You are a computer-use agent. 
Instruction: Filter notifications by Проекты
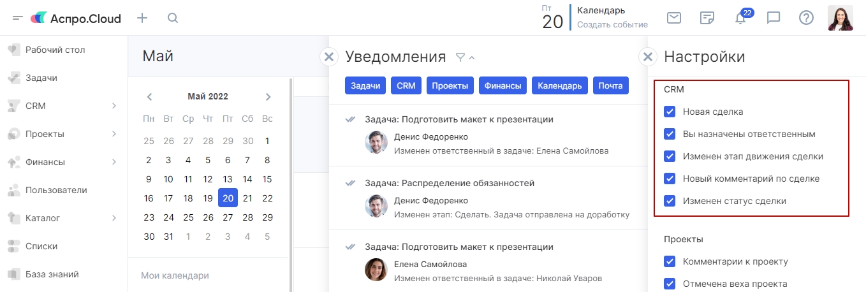click(450, 85)
